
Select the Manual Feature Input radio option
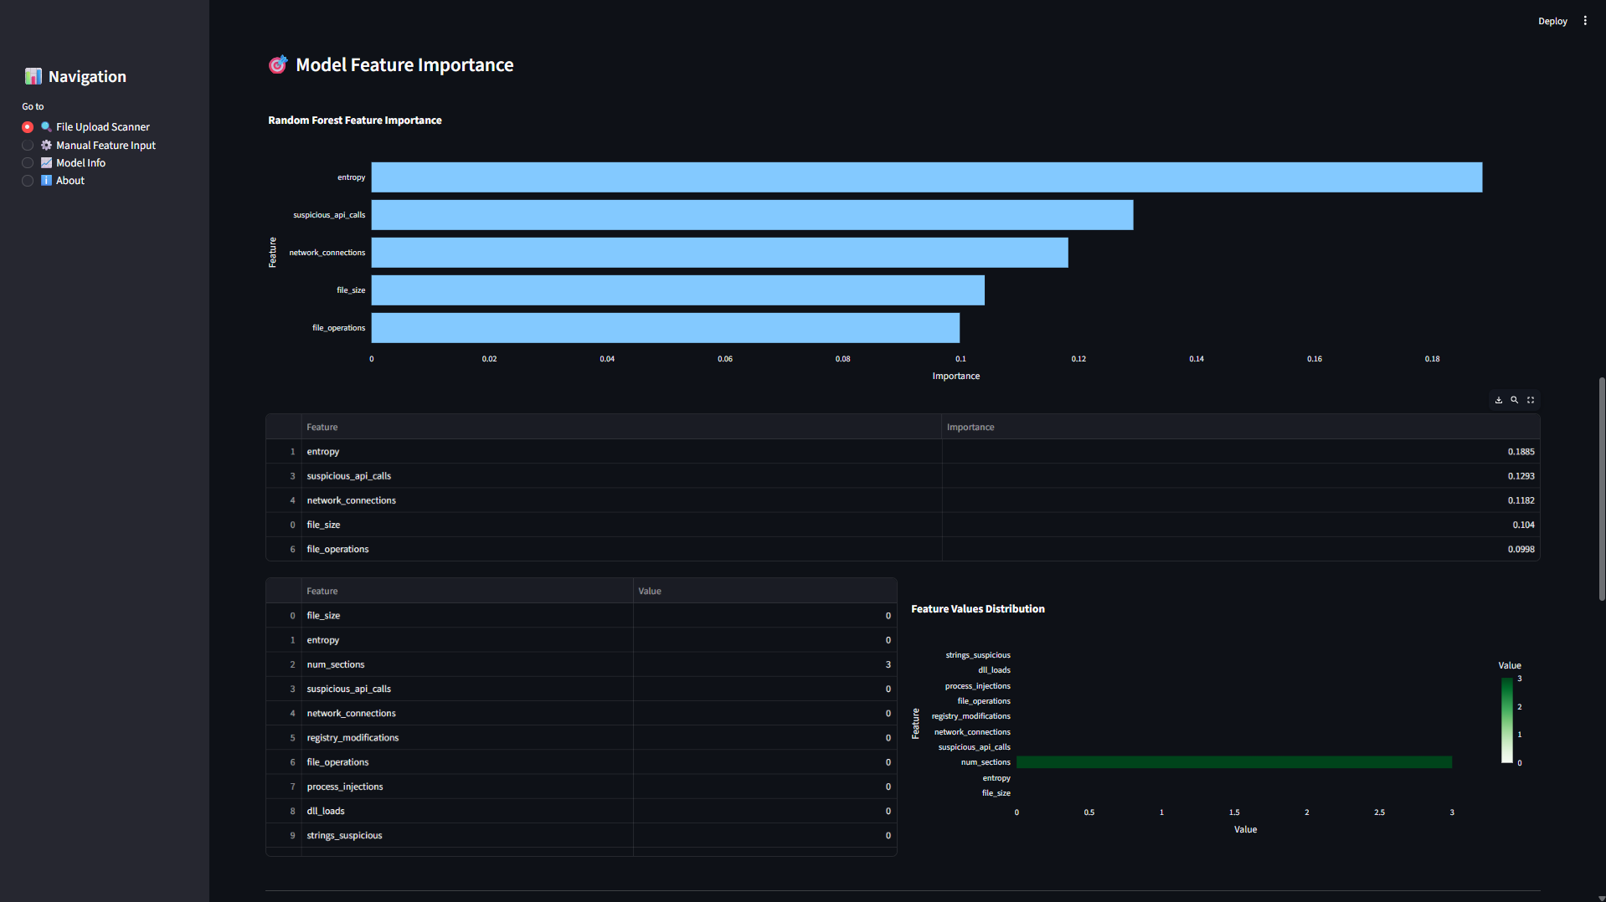click(x=28, y=146)
